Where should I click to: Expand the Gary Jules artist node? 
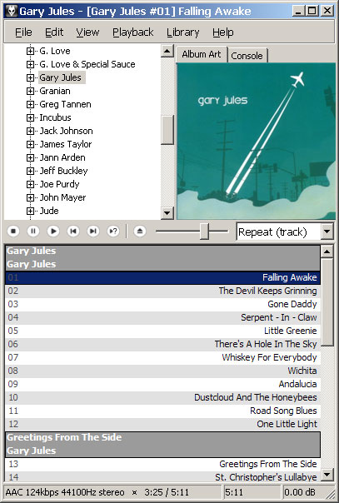(x=30, y=77)
